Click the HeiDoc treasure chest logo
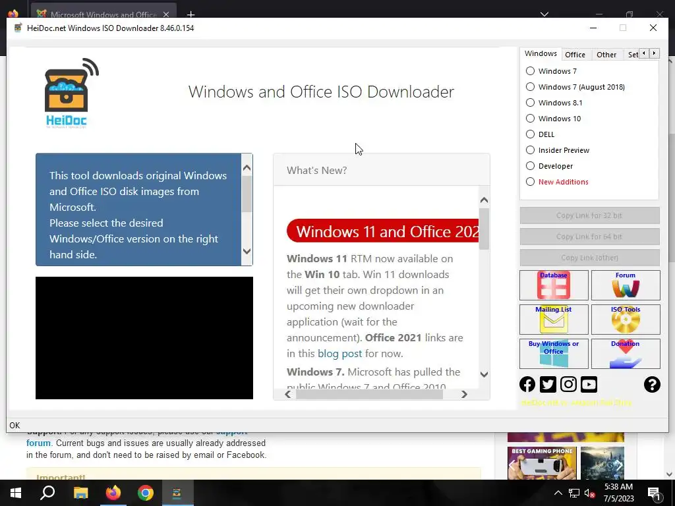 pos(70,92)
